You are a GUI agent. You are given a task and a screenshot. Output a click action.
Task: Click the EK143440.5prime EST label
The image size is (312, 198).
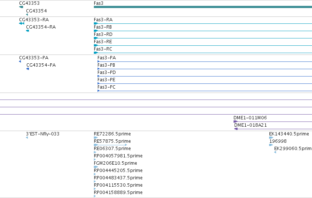point(289,134)
